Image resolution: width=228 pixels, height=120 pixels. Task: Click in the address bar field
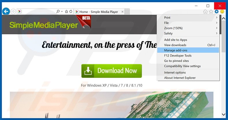pyautogui.click(x=38, y=12)
